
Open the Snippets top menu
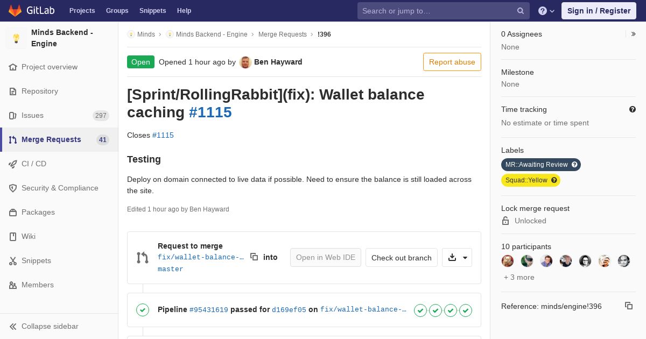coord(153,11)
